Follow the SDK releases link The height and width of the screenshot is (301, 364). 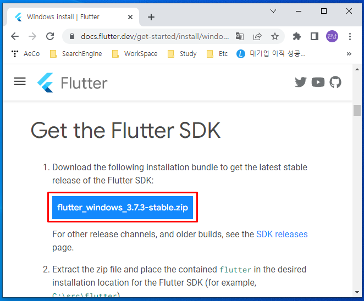[282, 234]
